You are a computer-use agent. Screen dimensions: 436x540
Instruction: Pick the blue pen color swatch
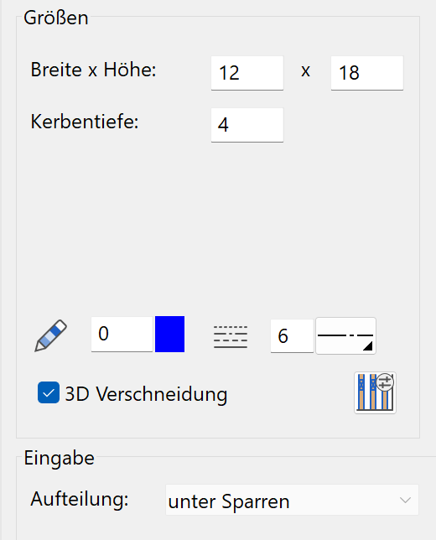coord(169,334)
